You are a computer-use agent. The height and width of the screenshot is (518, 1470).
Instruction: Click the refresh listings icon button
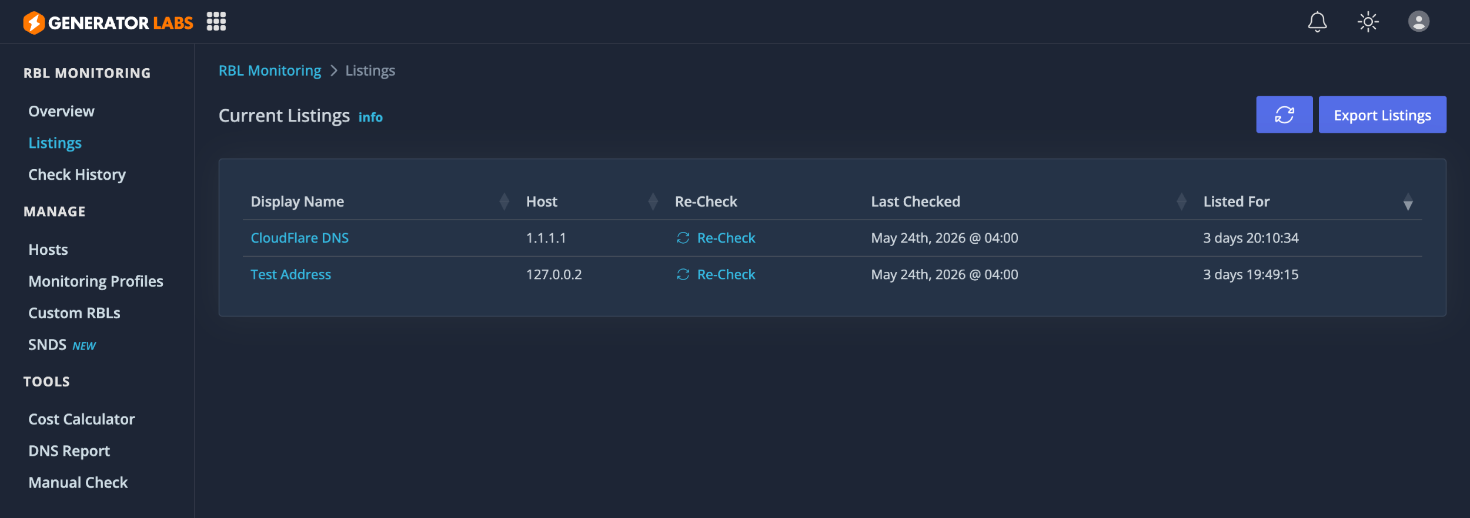[1284, 115]
